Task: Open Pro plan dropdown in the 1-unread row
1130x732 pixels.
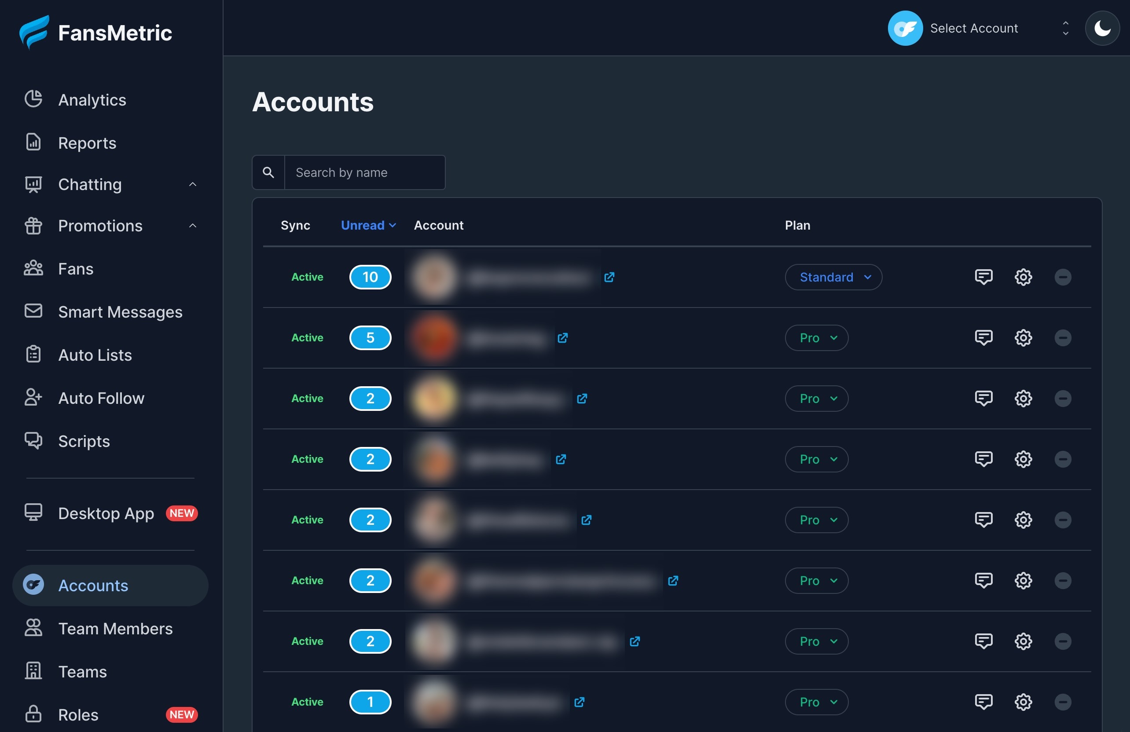Action: click(816, 702)
